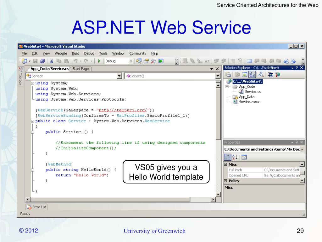Collapse the public class Service region
The height and width of the screenshot is (242, 322).
pyautogui.click(x=32, y=121)
